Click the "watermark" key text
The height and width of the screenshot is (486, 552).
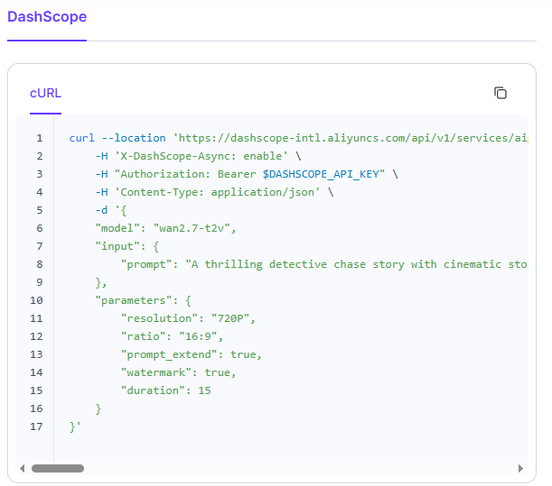156,372
